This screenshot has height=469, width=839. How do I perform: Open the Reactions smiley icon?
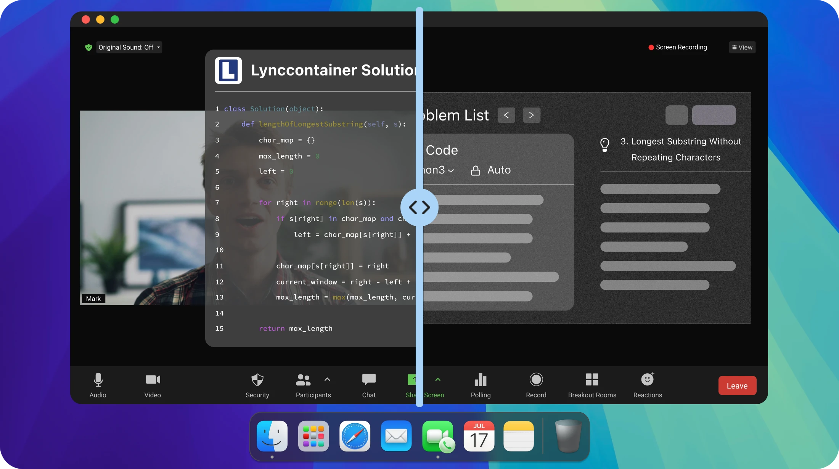click(x=648, y=380)
